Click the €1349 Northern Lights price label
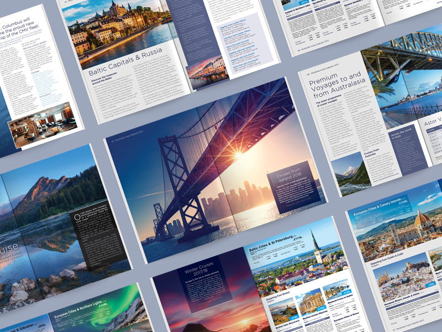 [x=102, y=305]
